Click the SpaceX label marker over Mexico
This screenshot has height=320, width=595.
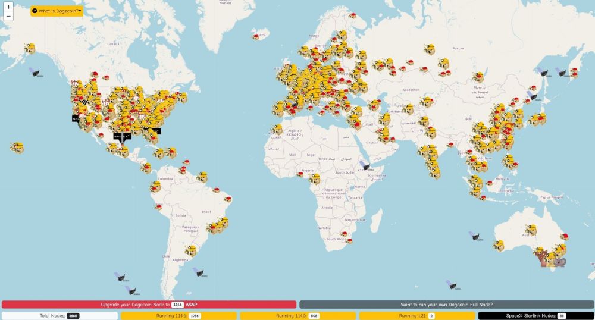[x=122, y=136]
